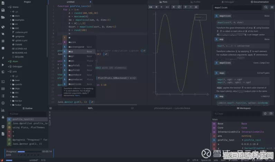This screenshot has width=275, height=162.
Task: Click the documentation search magnifier button
Action: click(266, 7)
